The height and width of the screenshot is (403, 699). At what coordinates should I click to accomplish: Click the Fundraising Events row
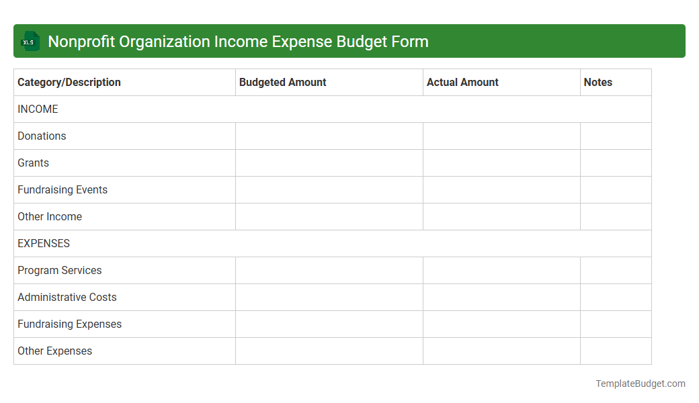pyautogui.click(x=63, y=189)
